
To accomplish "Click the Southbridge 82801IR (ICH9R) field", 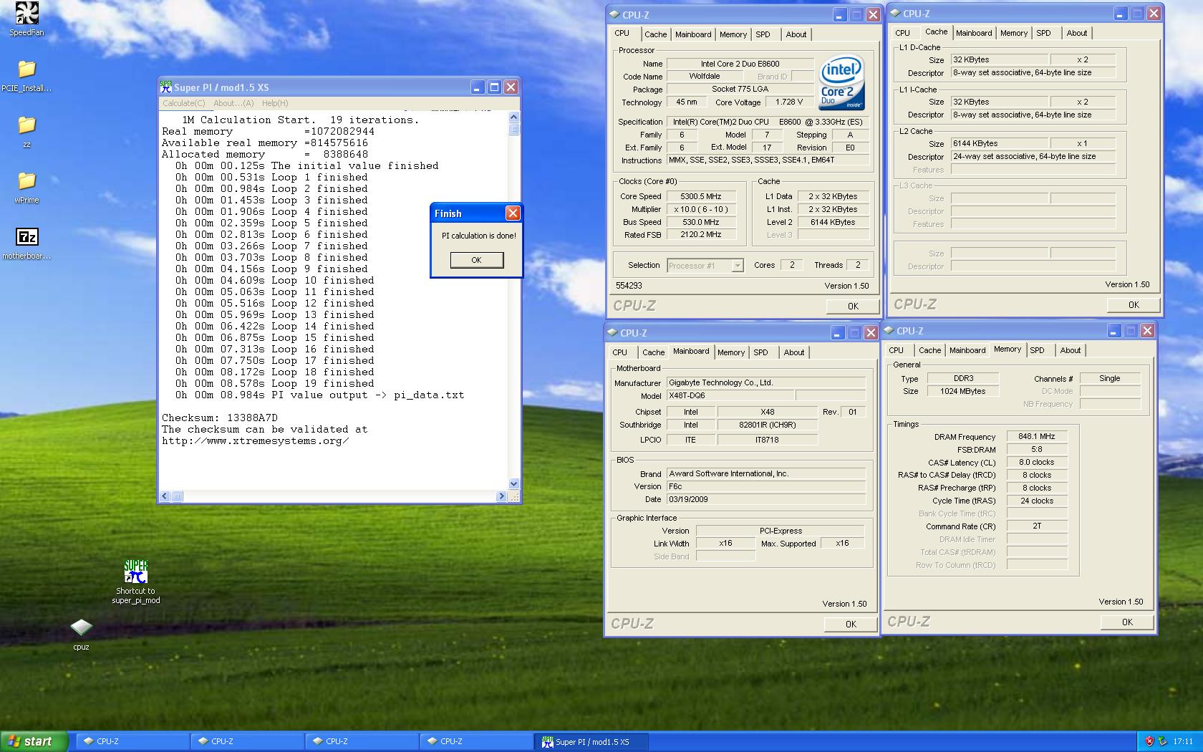I will point(768,425).
